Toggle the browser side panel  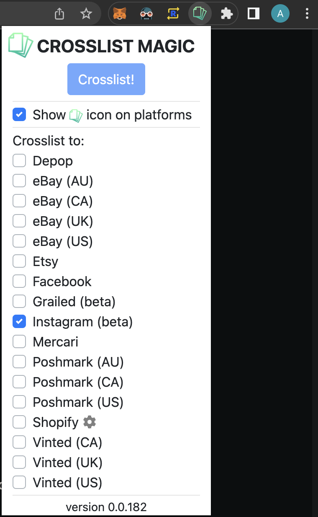pyautogui.click(x=253, y=14)
